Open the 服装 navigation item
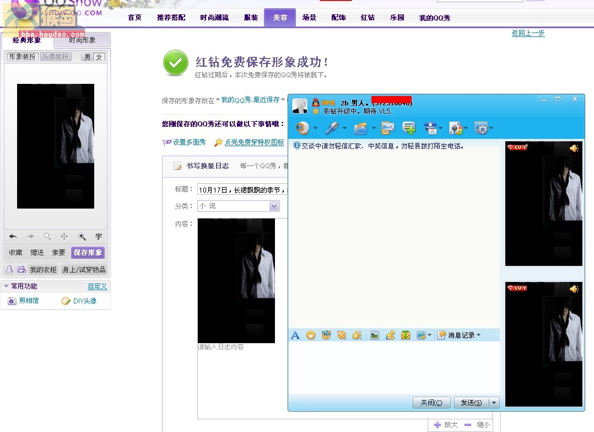Viewport: 594px width, 432px height. coord(251,18)
